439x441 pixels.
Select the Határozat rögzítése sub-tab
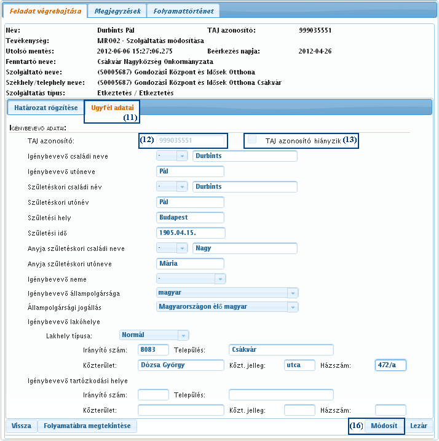46,108
